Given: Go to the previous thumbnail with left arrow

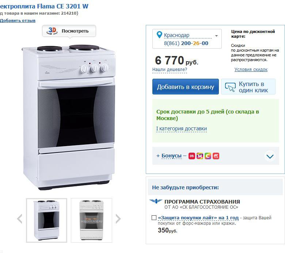Looking at the screenshot, I should pyautogui.click(x=20, y=219).
